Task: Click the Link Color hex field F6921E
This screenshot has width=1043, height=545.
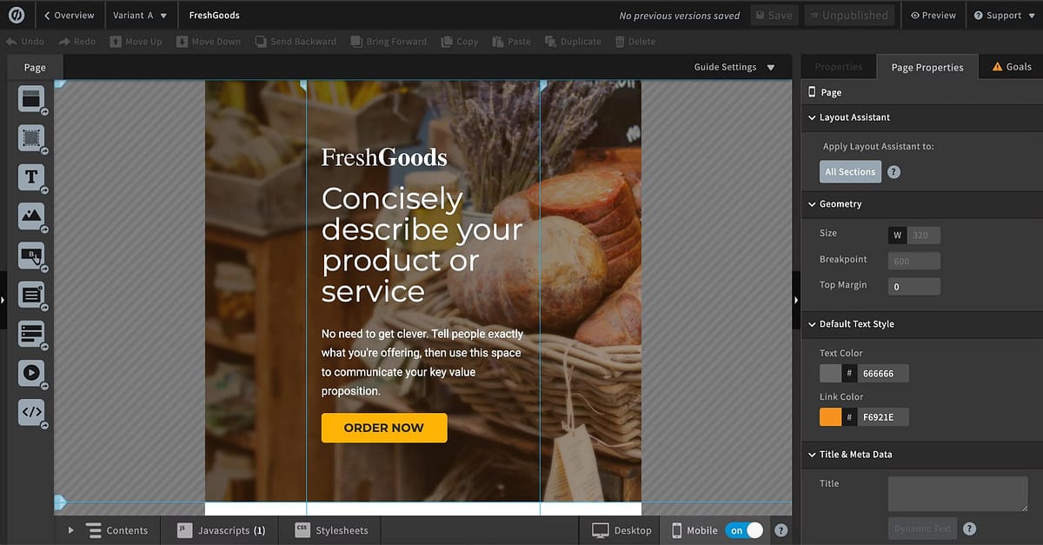Action: [882, 417]
